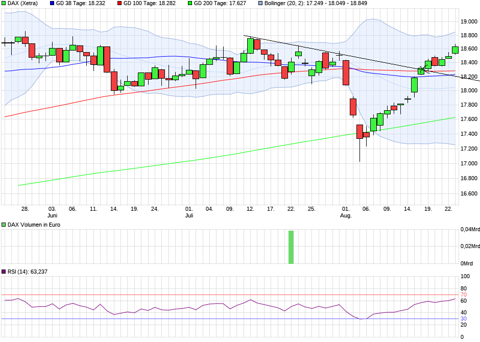Click the 17.400 price axis label
Viewport: 480px width, 342px height.
469,134
